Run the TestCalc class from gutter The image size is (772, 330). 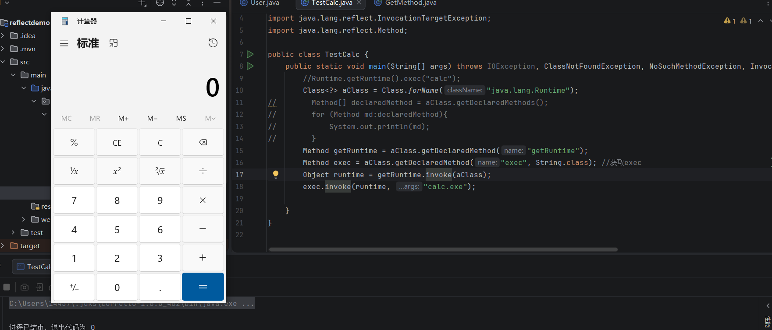tap(250, 54)
